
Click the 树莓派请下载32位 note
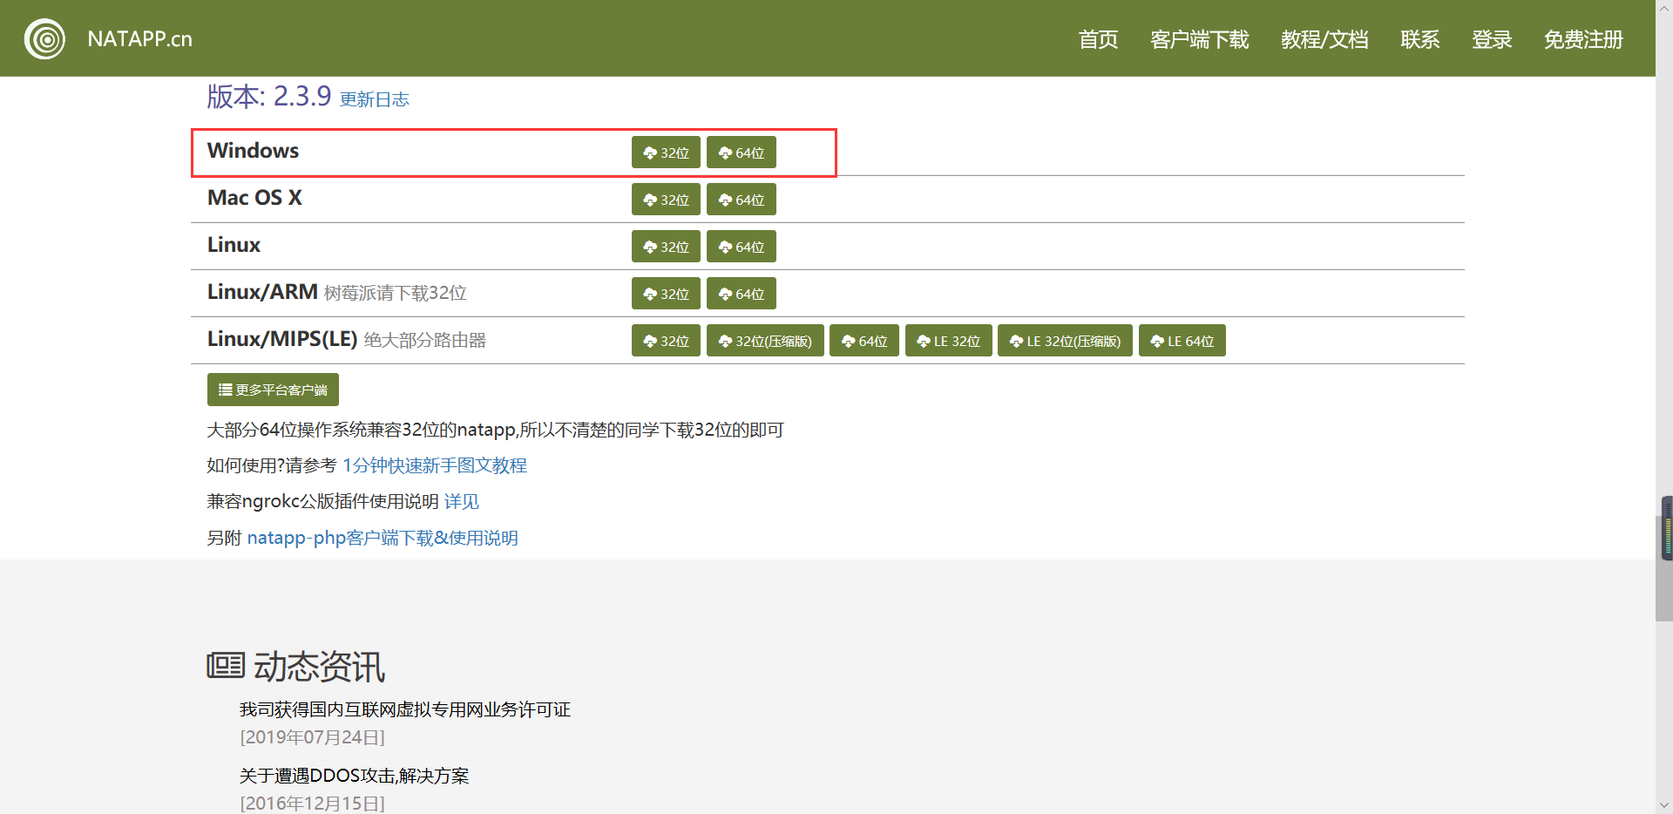396,293
